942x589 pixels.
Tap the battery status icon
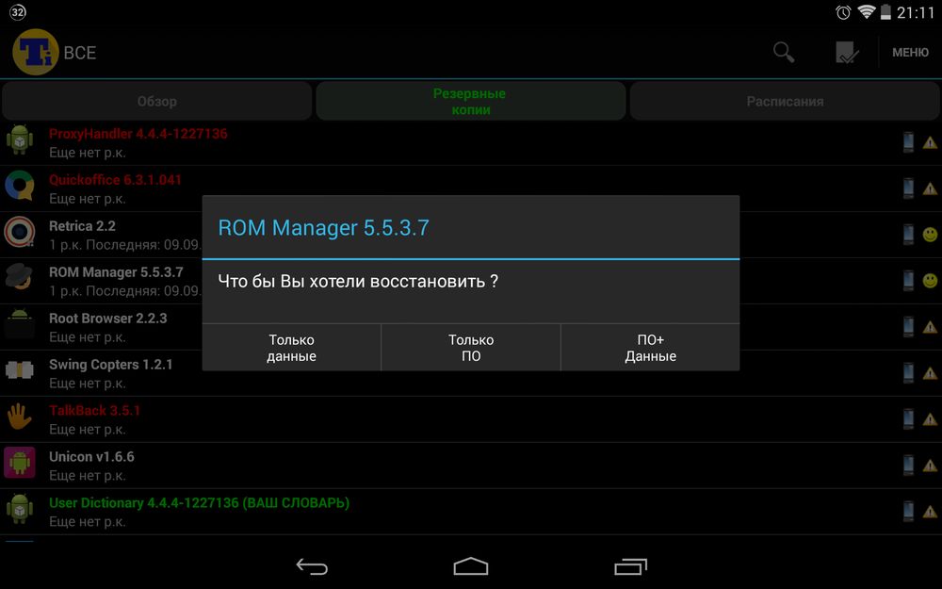[x=885, y=12]
